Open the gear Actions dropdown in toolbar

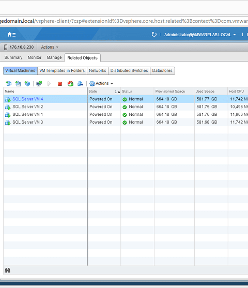click(101, 83)
